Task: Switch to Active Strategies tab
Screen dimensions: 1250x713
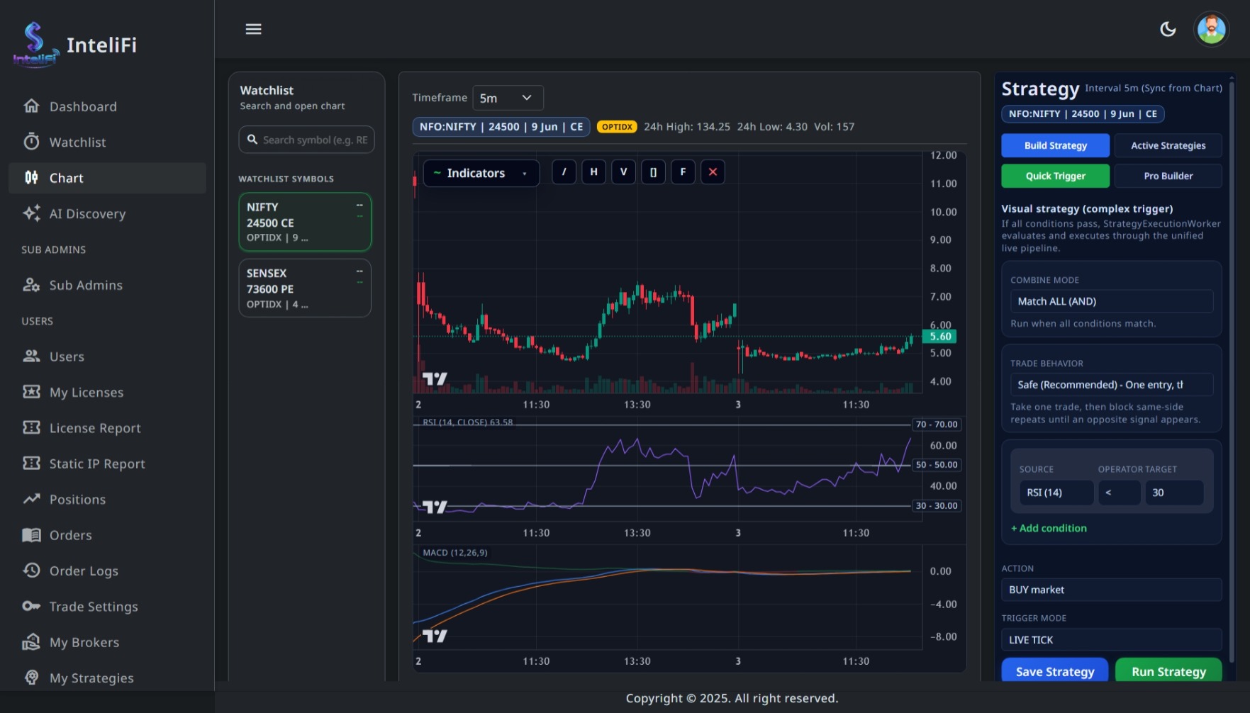Action: 1168,145
